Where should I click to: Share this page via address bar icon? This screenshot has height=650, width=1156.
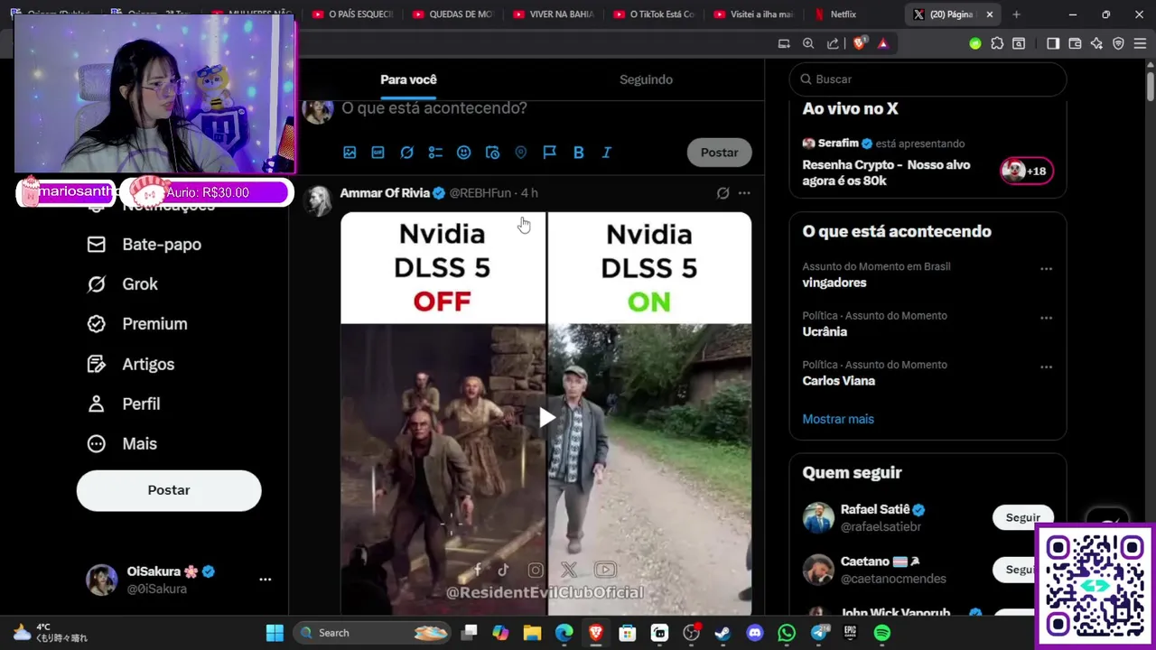pos(833,43)
